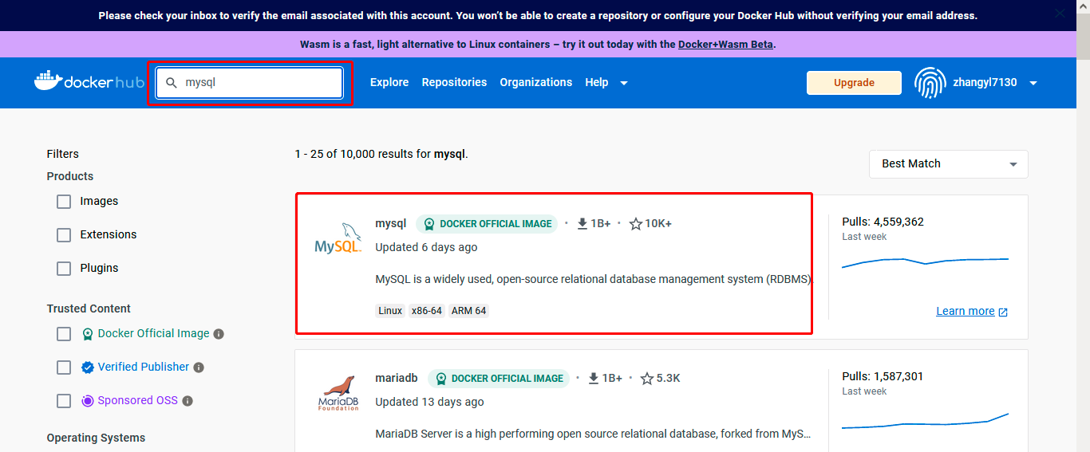Click the MariaDB seal logo

[338, 393]
